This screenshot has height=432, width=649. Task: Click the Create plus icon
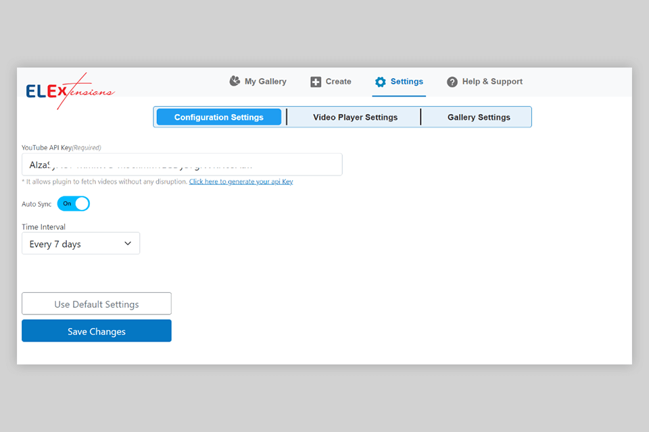(x=316, y=82)
